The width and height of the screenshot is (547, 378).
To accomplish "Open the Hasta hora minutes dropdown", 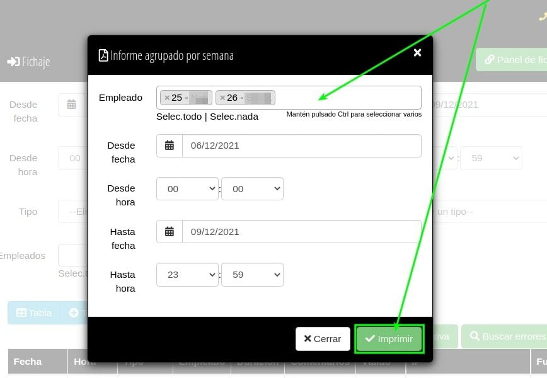I will [252, 275].
